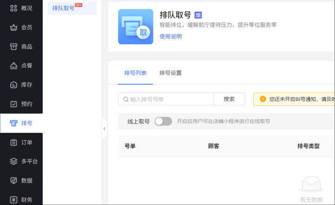Click the 库存 inventory icon
Screen dimensions: 335x205
click(13, 84)
